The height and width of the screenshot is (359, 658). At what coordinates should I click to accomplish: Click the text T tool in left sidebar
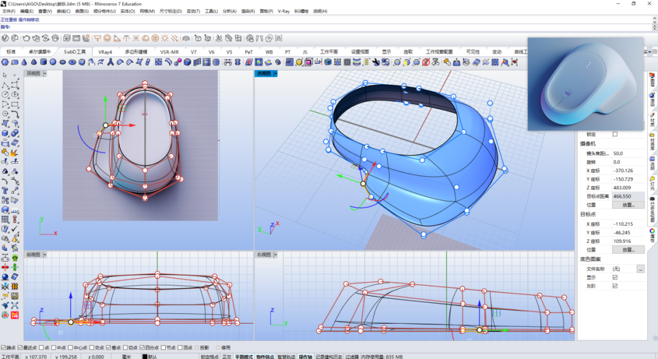click(x=5, y=190)
